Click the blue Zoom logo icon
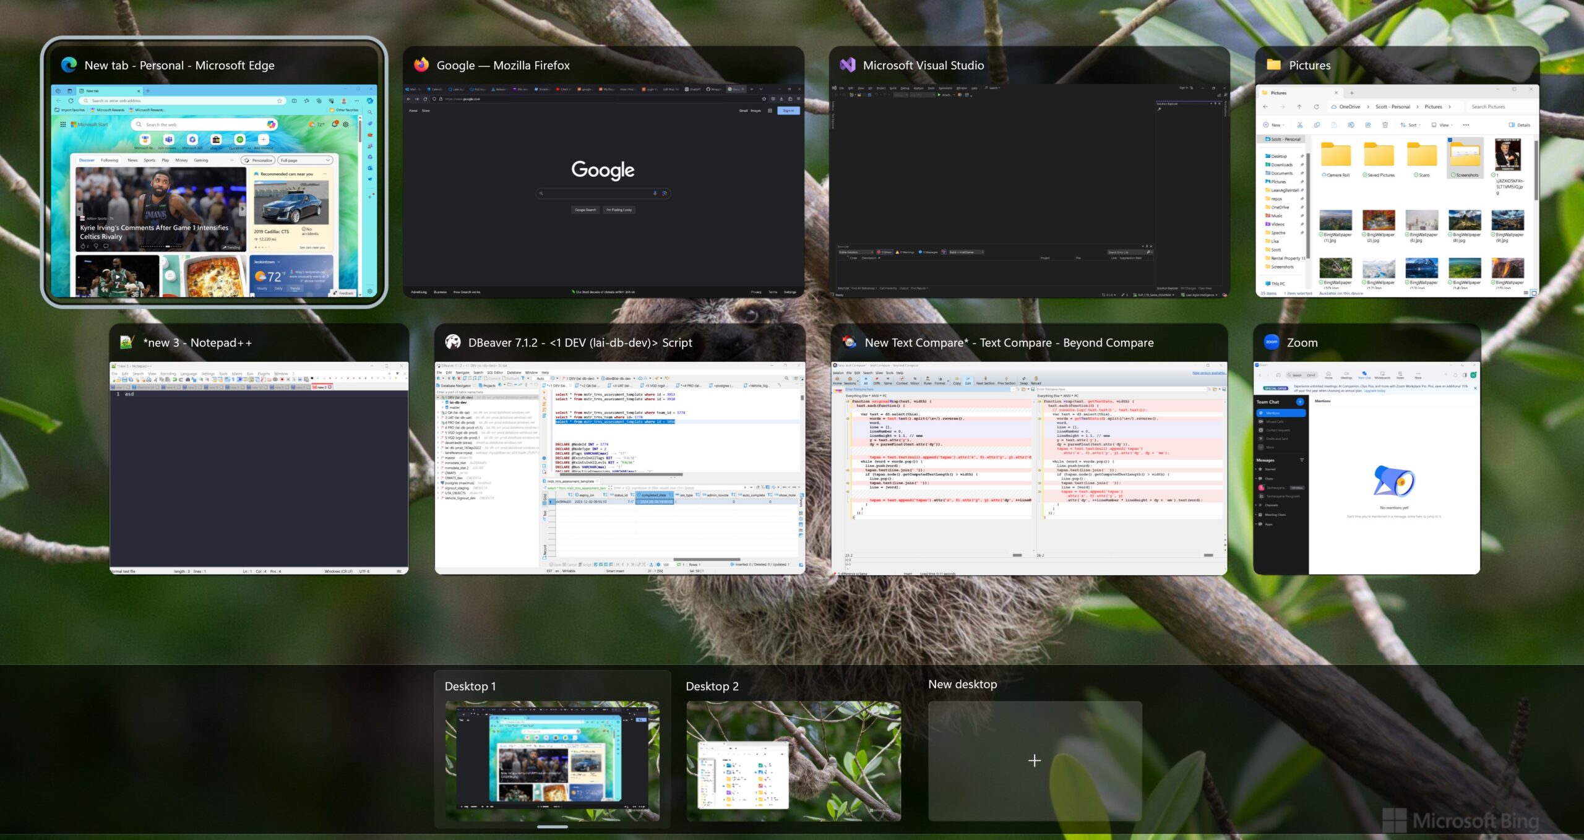The width and height of the screenshot is (1584, 840). click(1272, 342)
